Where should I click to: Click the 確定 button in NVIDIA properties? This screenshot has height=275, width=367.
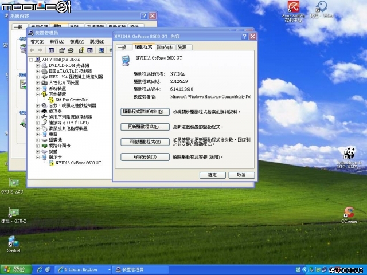(x=213, y=175)
